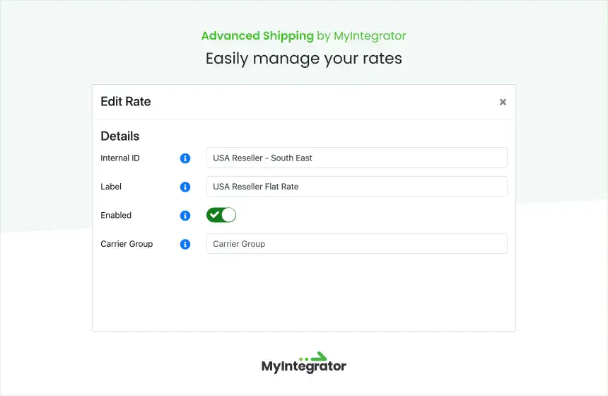Image resolution: width=608 pixels, height=396 pixels.
Task: Click the Carrier Group label text
Action: pos(127,244)
